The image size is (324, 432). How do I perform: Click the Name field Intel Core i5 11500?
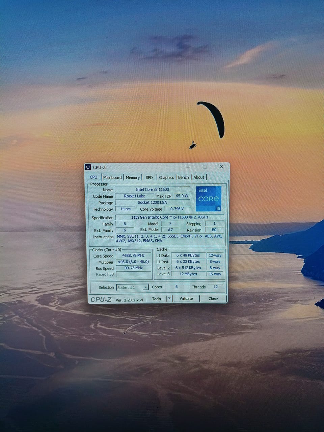pyautogui.click(x=153, y=190)
